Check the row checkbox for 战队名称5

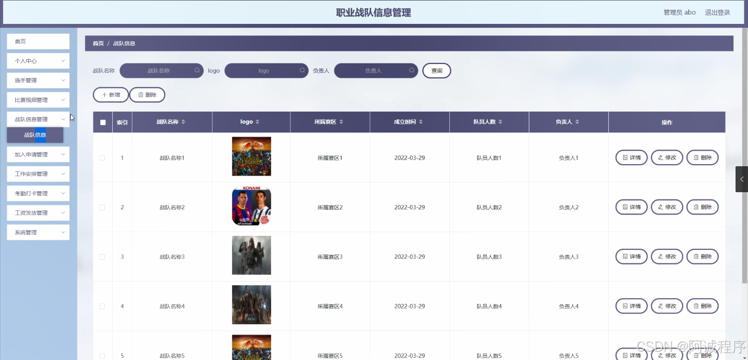point(102,356)
